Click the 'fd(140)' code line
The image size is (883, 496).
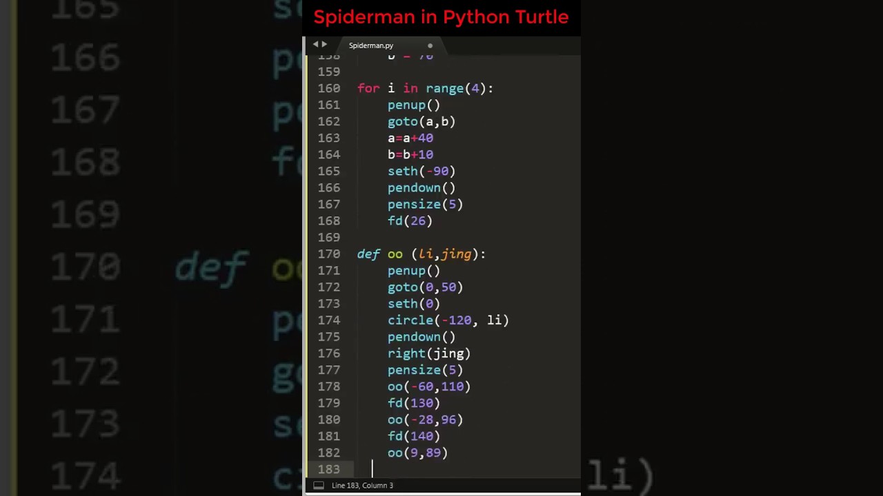[x=414, y=436]
